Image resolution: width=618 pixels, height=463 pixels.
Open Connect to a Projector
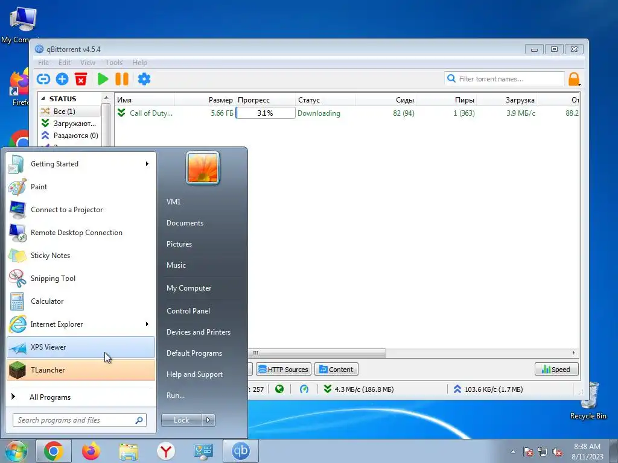81,210
